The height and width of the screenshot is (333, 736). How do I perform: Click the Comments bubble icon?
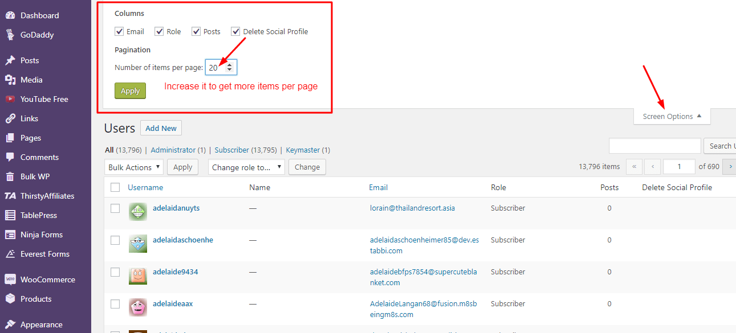click(x=10, y=157)
